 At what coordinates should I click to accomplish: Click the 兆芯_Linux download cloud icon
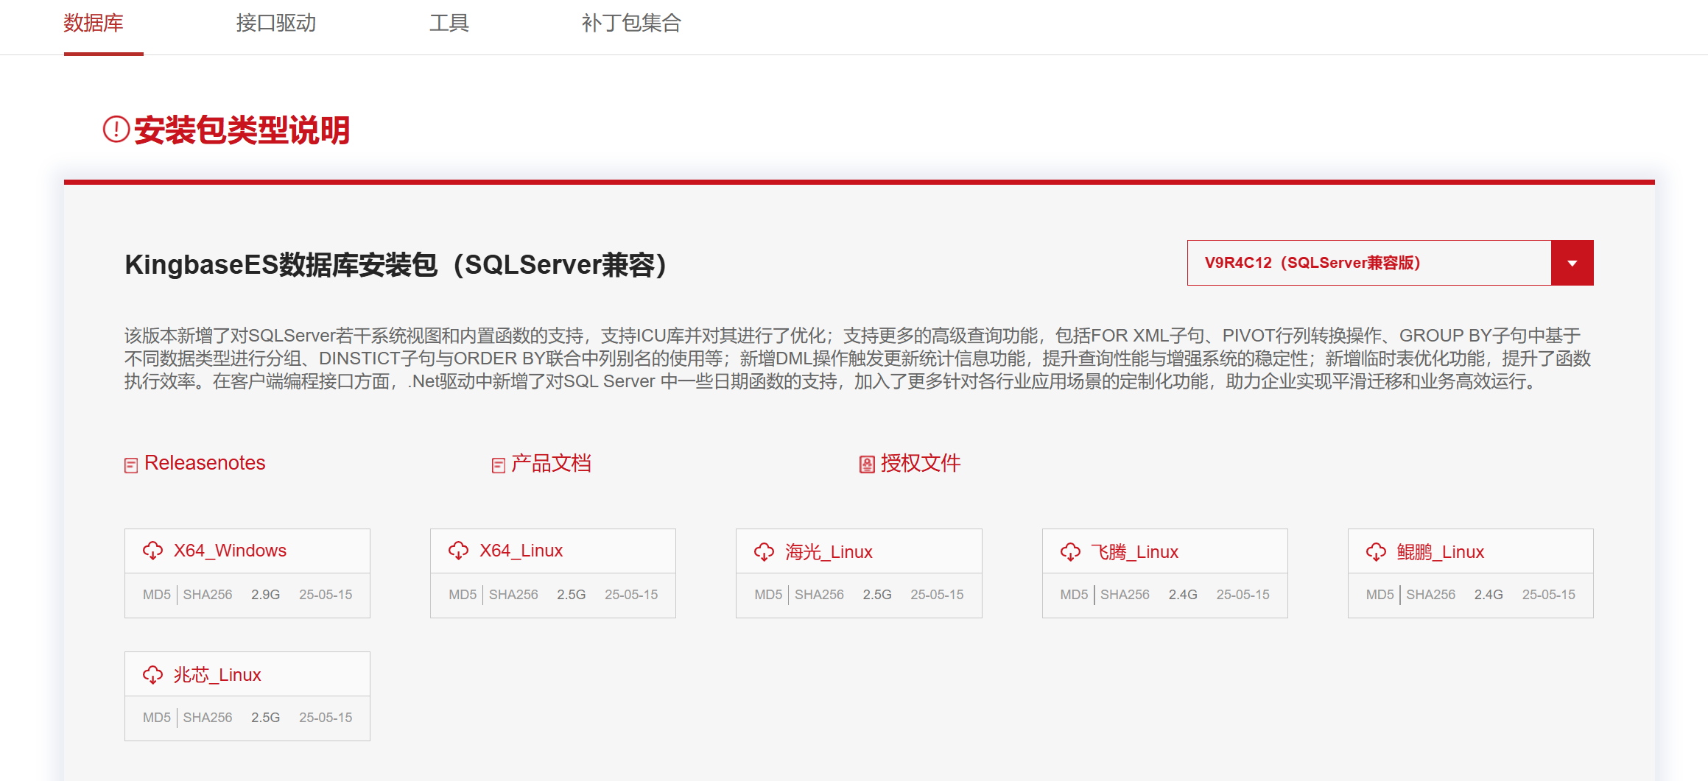152,675
